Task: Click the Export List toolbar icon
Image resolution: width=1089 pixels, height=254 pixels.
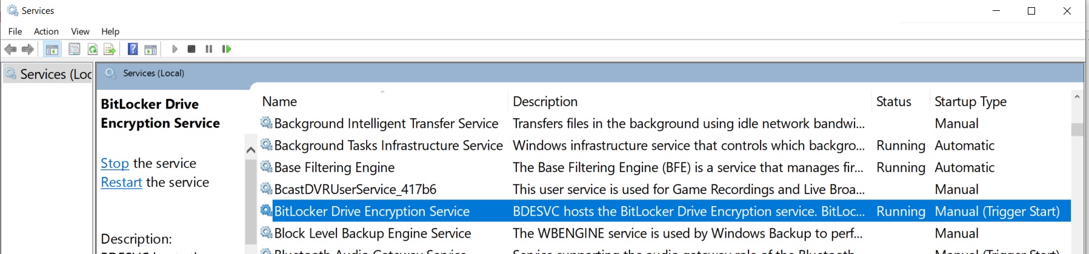Action: tap(110, 49)
